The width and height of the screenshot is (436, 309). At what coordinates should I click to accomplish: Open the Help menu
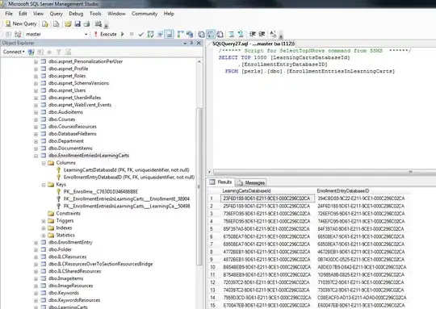pyautogui.click(x=169, y=14)
